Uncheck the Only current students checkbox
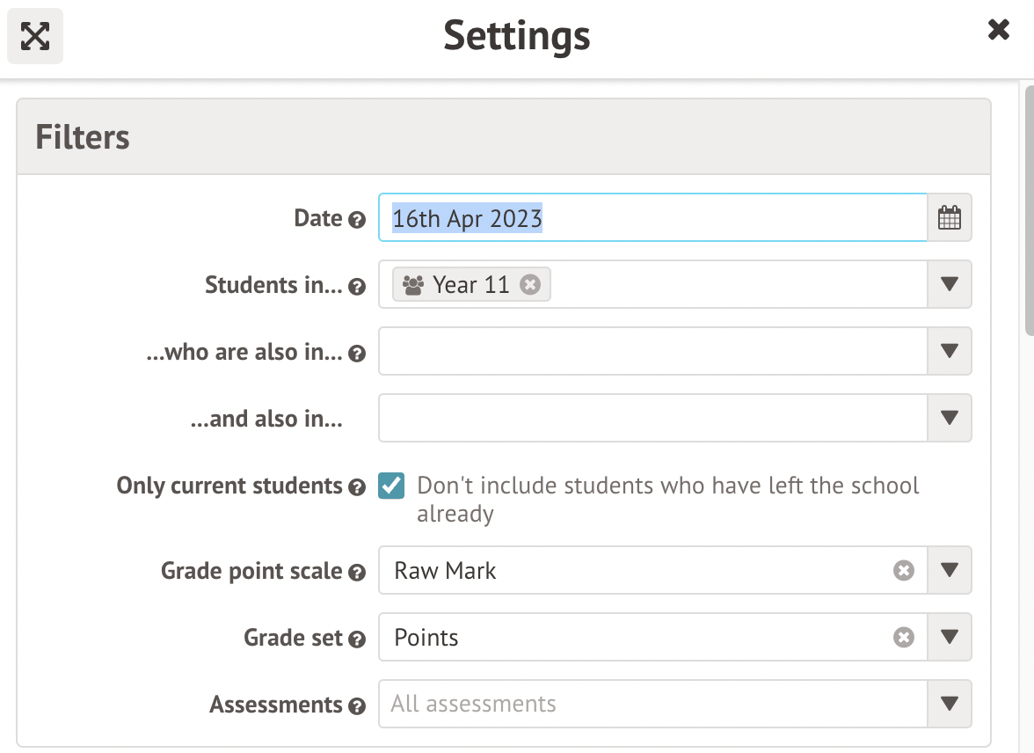Image resolution: width=1034 pixels, height=753 pixels. (391, 486)
